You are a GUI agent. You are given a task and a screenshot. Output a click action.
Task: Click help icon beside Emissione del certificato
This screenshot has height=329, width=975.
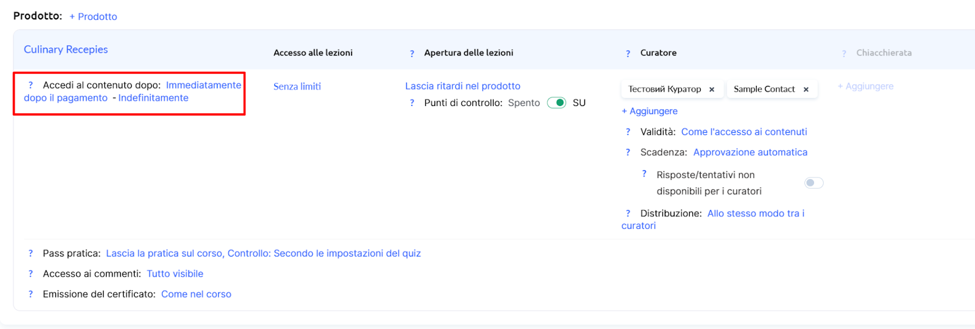30,294
